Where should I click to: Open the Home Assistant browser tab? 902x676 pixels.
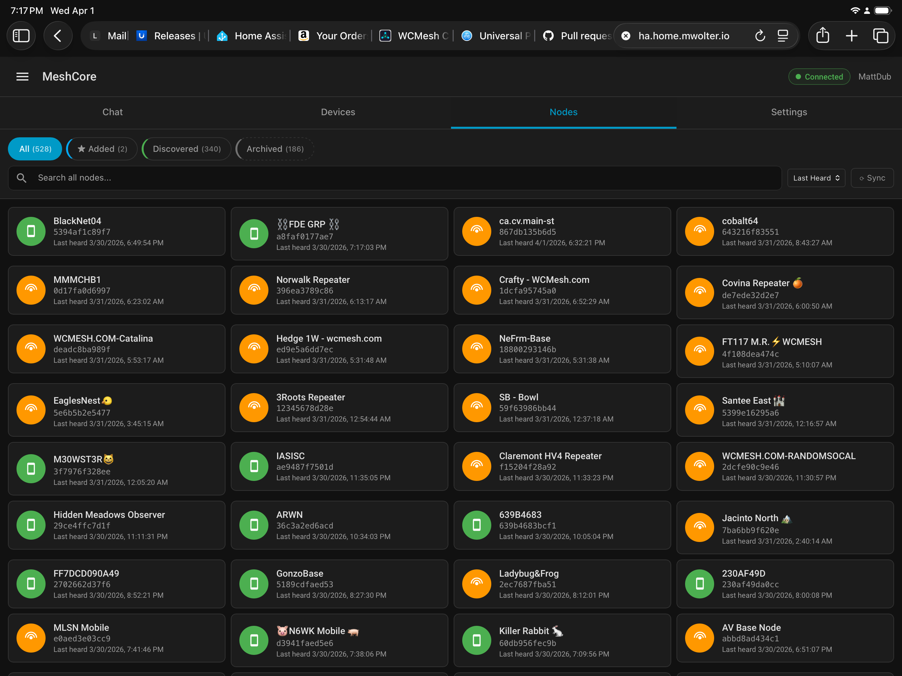pyautogui.click(x=252, y=36)
